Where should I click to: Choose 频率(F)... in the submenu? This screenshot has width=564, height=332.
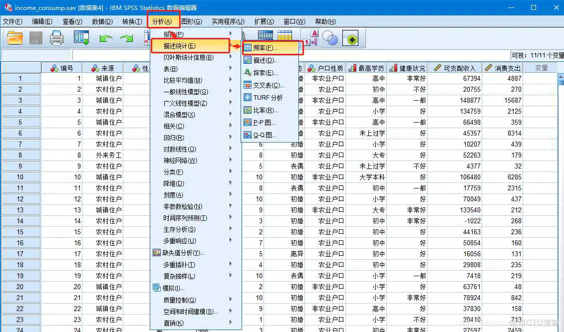270,48
